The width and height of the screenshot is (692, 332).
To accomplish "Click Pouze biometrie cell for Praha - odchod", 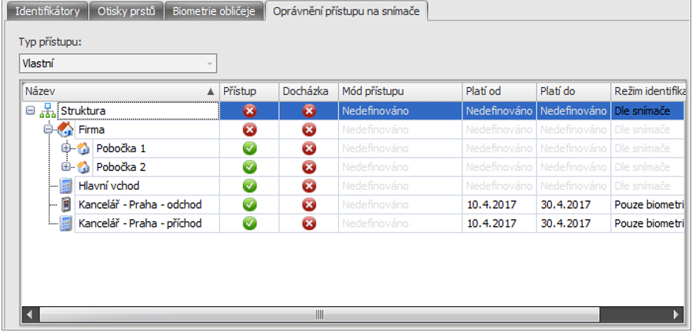I will pos(648,205).
